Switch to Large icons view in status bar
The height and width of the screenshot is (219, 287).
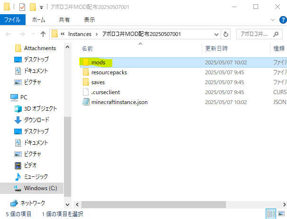tap(281, 213)
